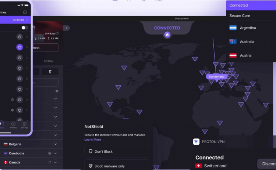Viewport: 276px width, 170px height.
Task: Click the shield icon in Don't Block
Action: click(91, 151)
